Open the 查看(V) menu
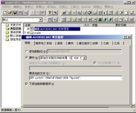This screenshot has height=113, width=136. [29, 7]
